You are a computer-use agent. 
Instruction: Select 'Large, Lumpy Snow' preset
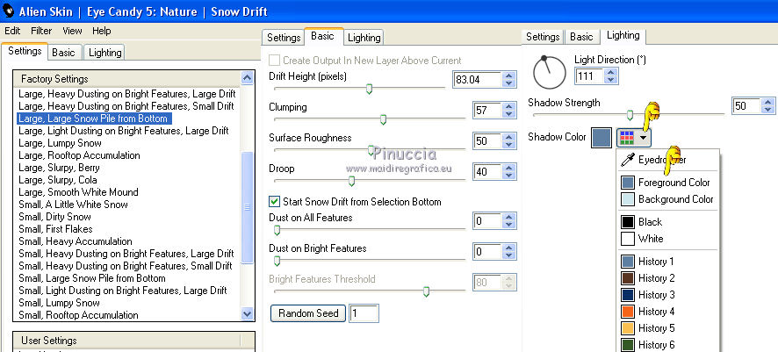click(60, 143)
